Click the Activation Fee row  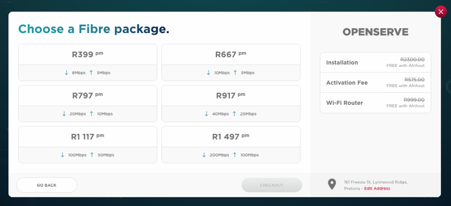(375, 83)
